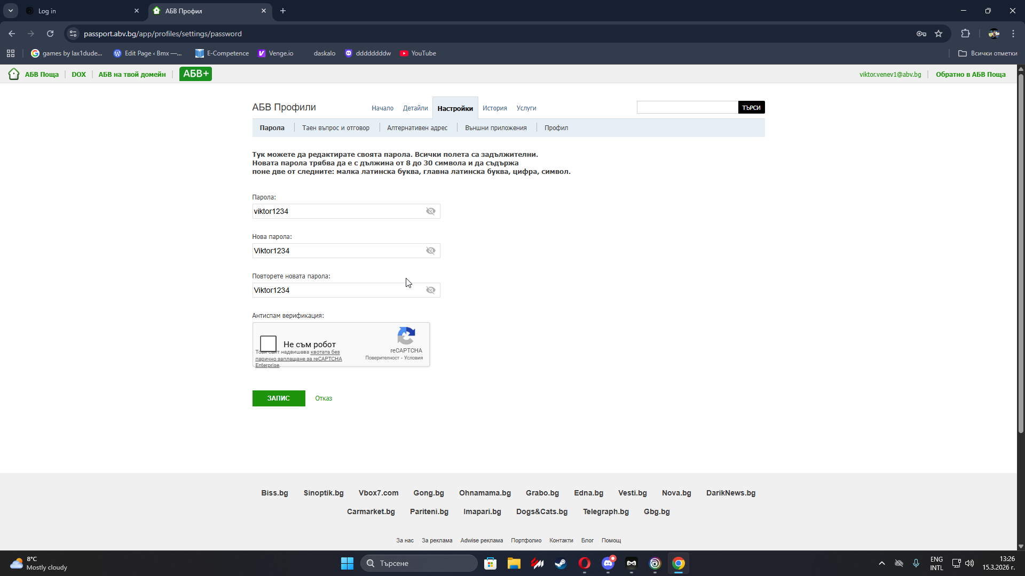The image size is (1025, 576).
Task: Open the Услуги tab
Action: click(526, 108)
